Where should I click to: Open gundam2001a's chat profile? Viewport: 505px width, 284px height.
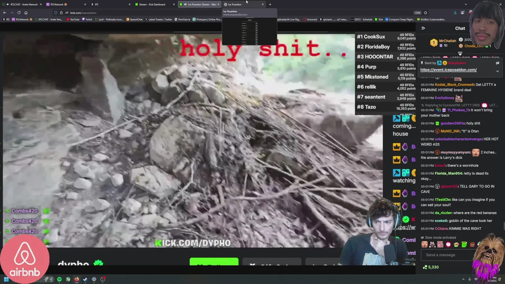pos(453,123)
